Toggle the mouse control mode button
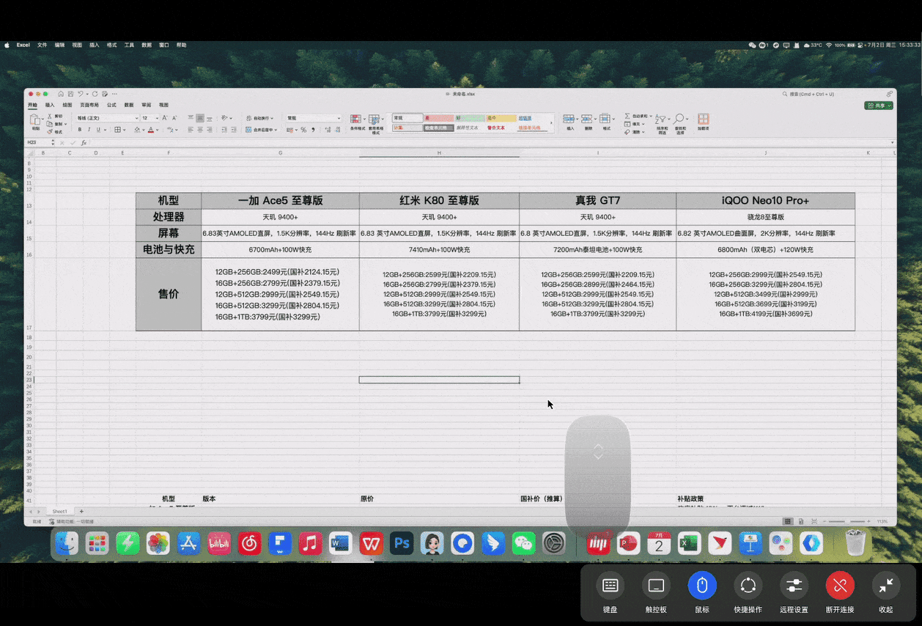This screenshot has height=626, width=922. 701,586
